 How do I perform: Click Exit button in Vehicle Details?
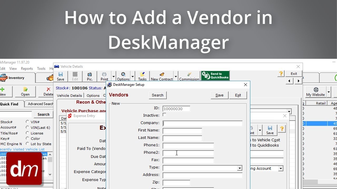pos(294,74)
